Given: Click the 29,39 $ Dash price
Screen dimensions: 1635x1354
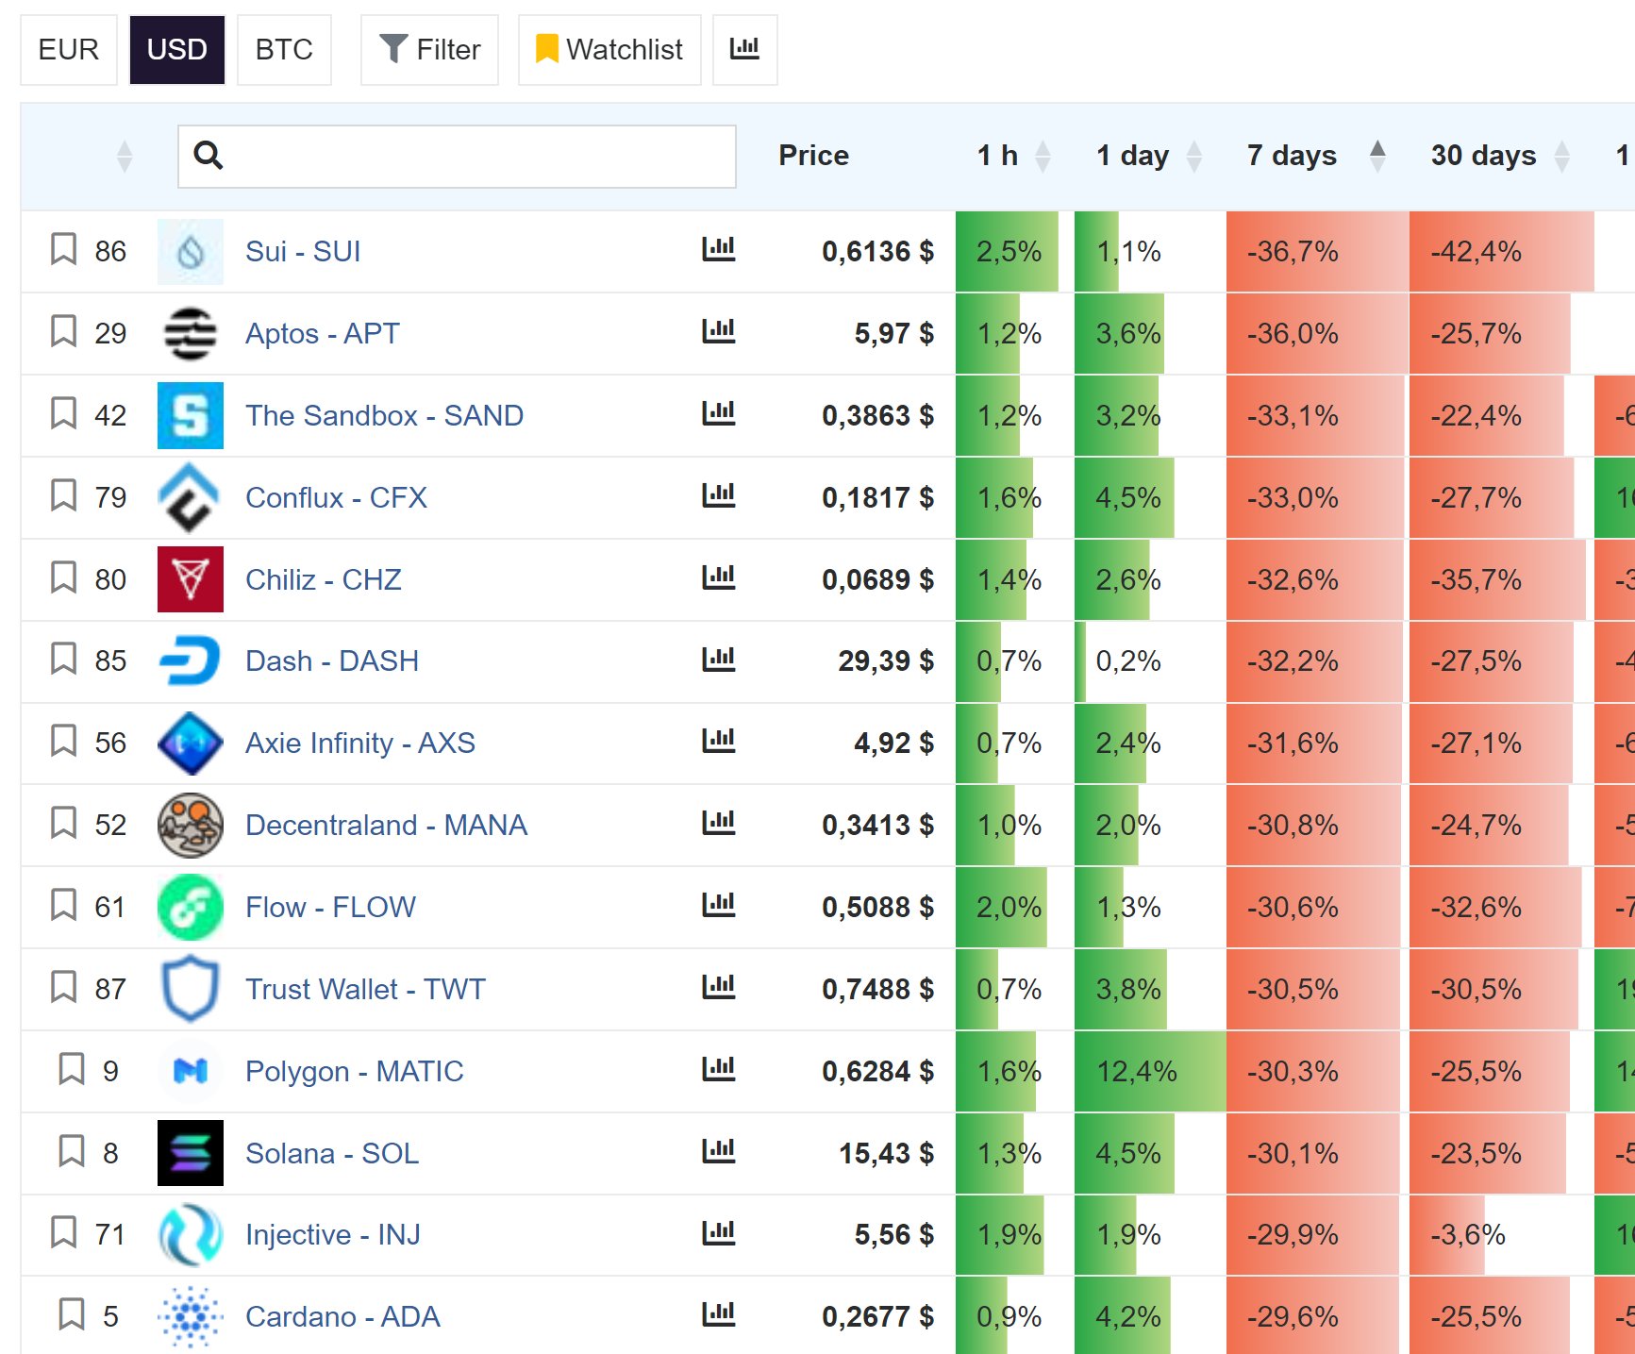Looking at the screenshot, I should [886, 660].
